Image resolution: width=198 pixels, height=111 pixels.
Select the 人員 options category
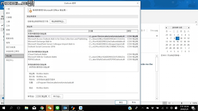14,22
